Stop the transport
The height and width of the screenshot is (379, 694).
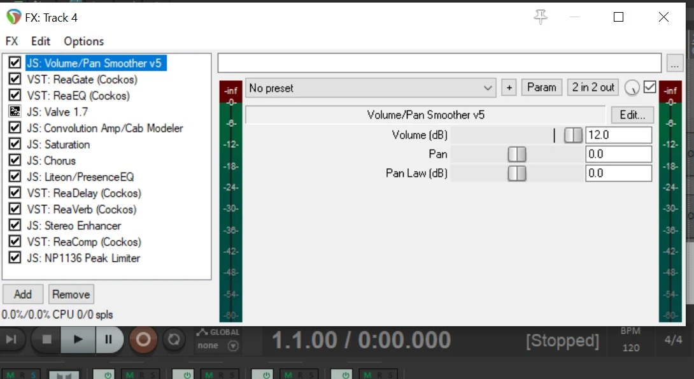tap(46, 340)
